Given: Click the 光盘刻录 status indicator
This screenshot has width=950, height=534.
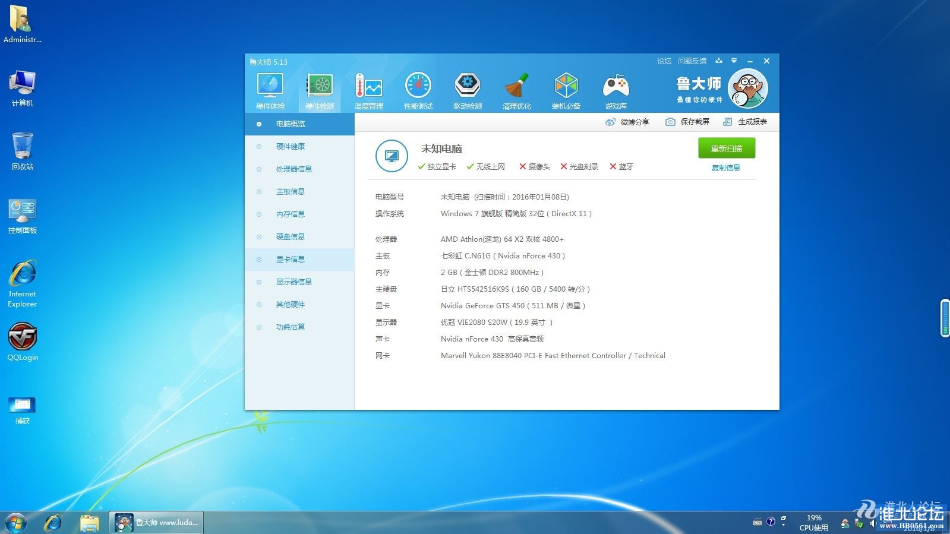Looking at the screenshot, I should click(579, 167).
